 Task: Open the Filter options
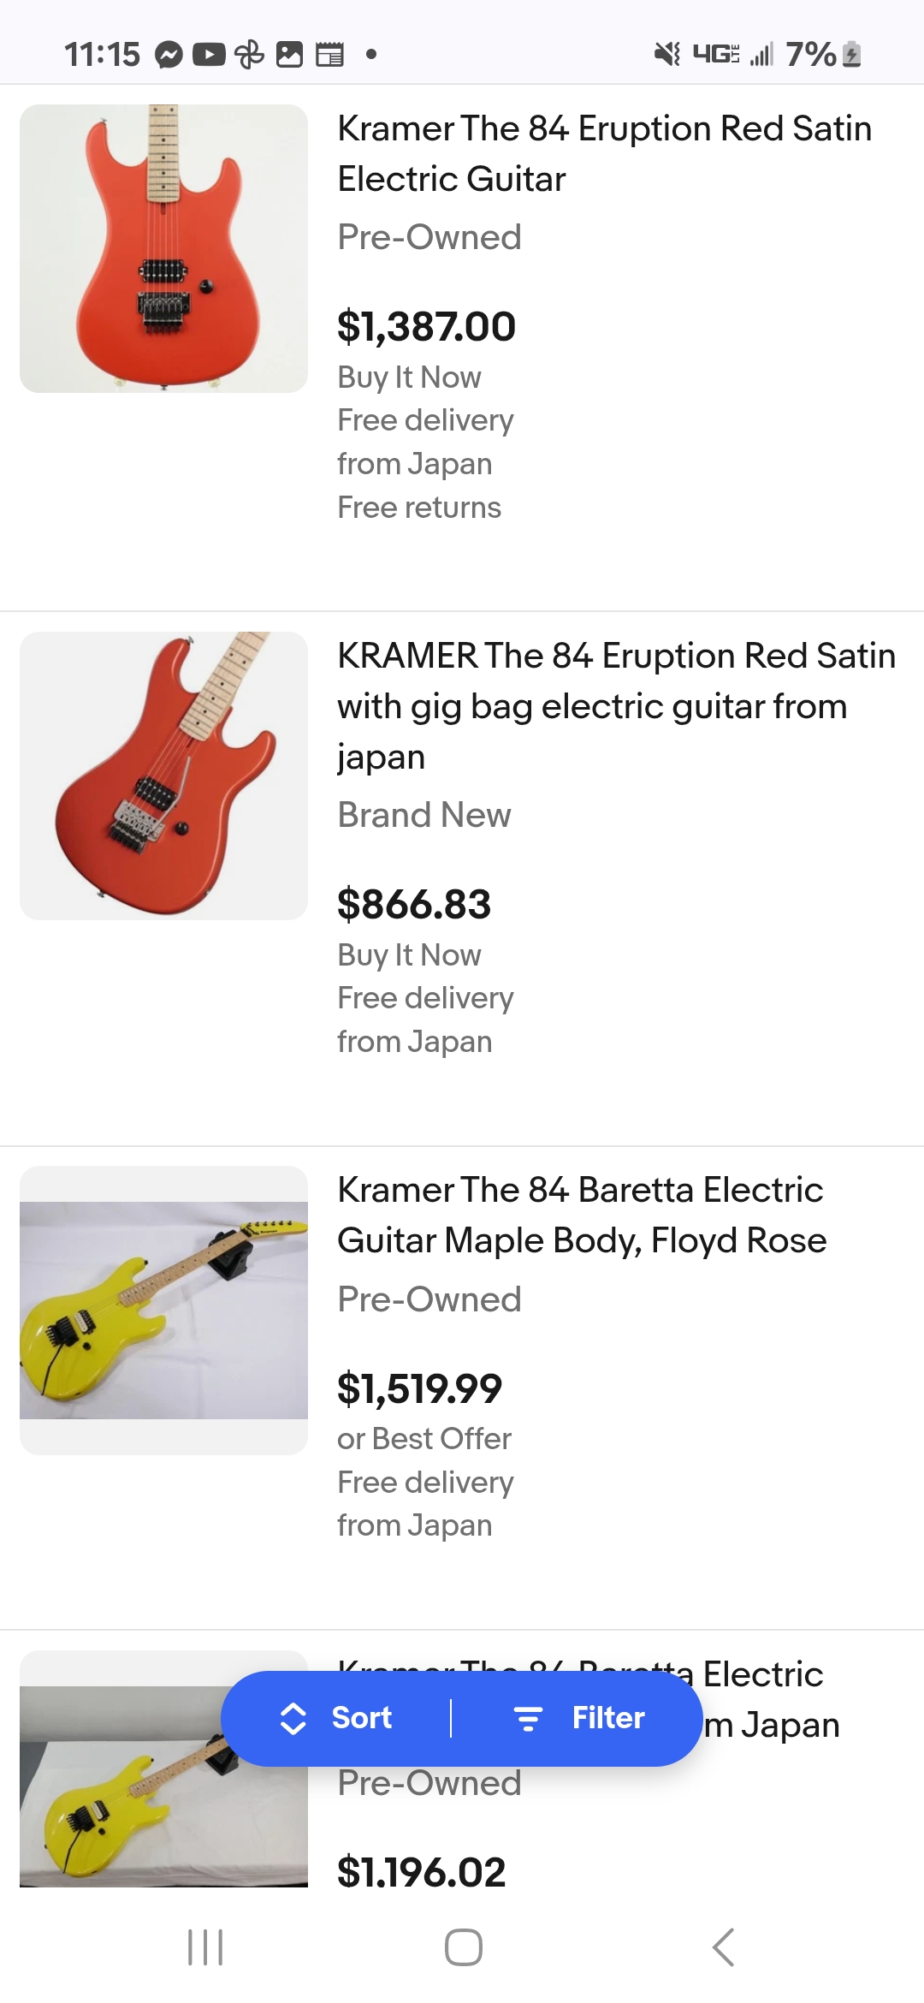[579, 1718]
